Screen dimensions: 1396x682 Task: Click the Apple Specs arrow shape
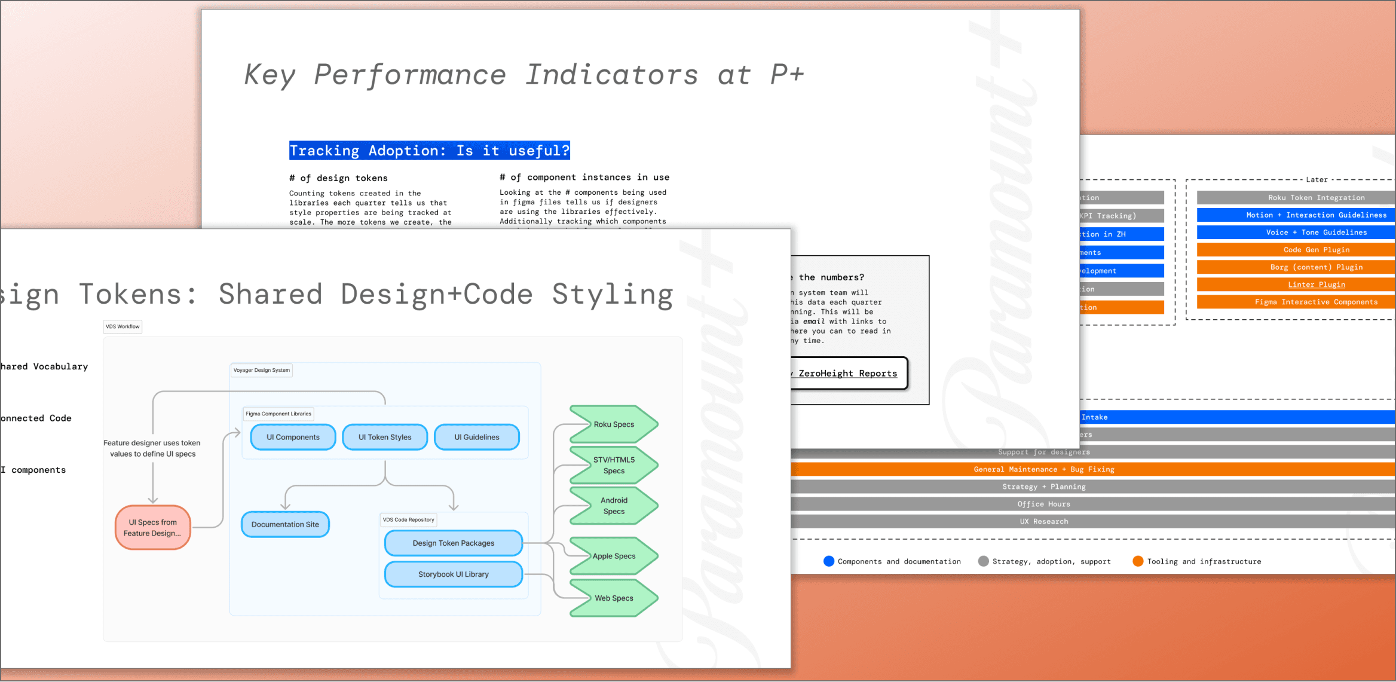pyautogui.click(x=614, y=556)
